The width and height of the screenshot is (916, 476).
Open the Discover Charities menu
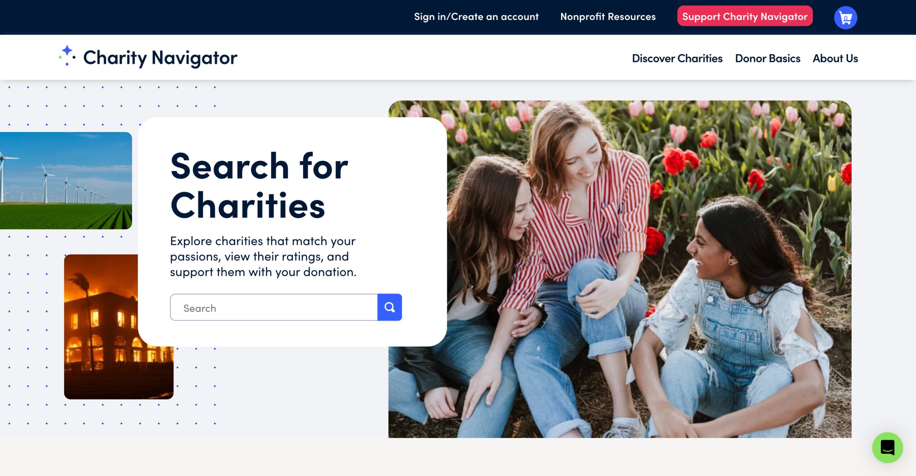point(677,58)
